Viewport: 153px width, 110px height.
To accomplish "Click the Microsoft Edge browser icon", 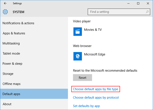I will 78,56.
